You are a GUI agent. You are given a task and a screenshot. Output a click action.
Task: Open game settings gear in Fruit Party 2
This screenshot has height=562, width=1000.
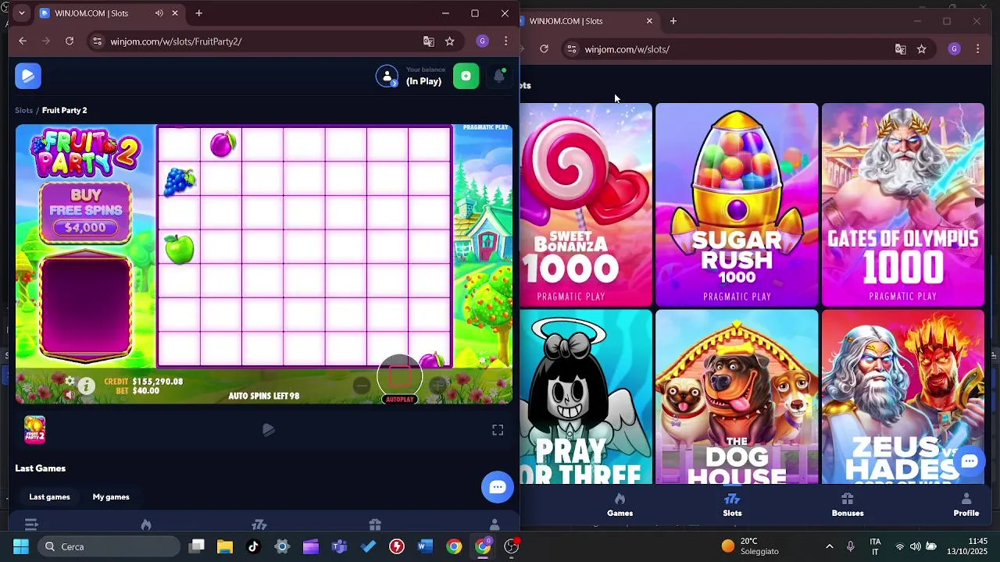[70, 382]
